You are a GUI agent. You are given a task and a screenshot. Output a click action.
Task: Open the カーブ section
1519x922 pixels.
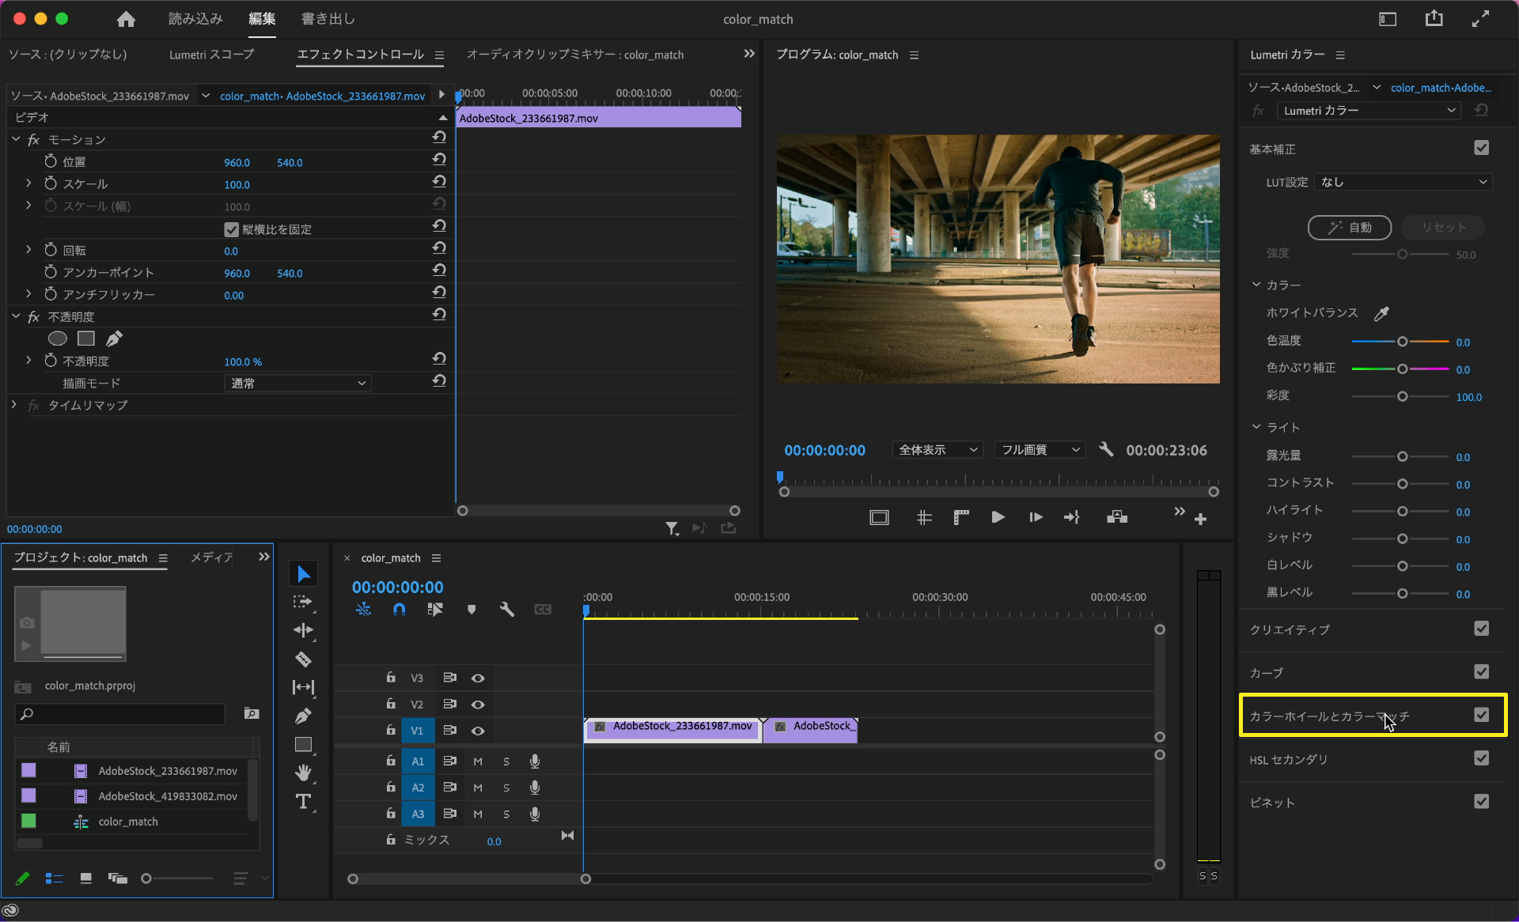pyautogui.click(x=1267, y=673)
